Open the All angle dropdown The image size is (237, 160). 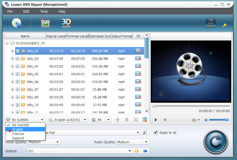(x=108, y=120)
